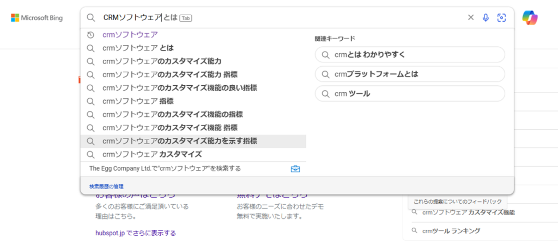The image size is (558, 245).
Task: Click これらの提案についてのフィードバック text
Action: (x=458, y=202)
